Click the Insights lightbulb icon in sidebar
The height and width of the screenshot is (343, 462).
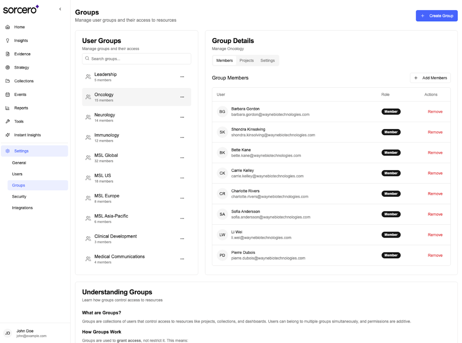(x=7, y=41)
